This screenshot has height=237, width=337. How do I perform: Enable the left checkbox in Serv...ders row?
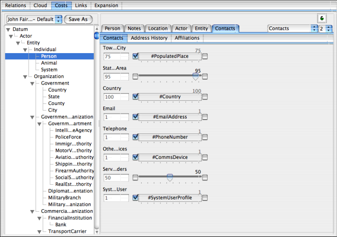[x=135, y=178]
